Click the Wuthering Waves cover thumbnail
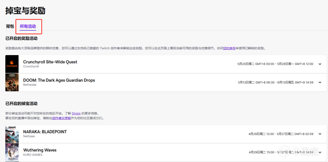This screenshot has height=162, width=328. tap(12, 152)
